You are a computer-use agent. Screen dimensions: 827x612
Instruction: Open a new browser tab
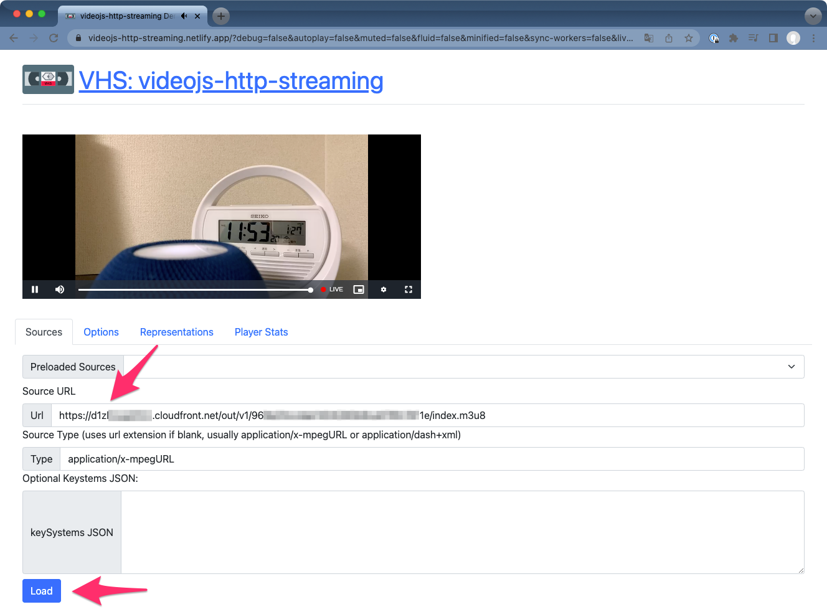[x=221, y=16]
